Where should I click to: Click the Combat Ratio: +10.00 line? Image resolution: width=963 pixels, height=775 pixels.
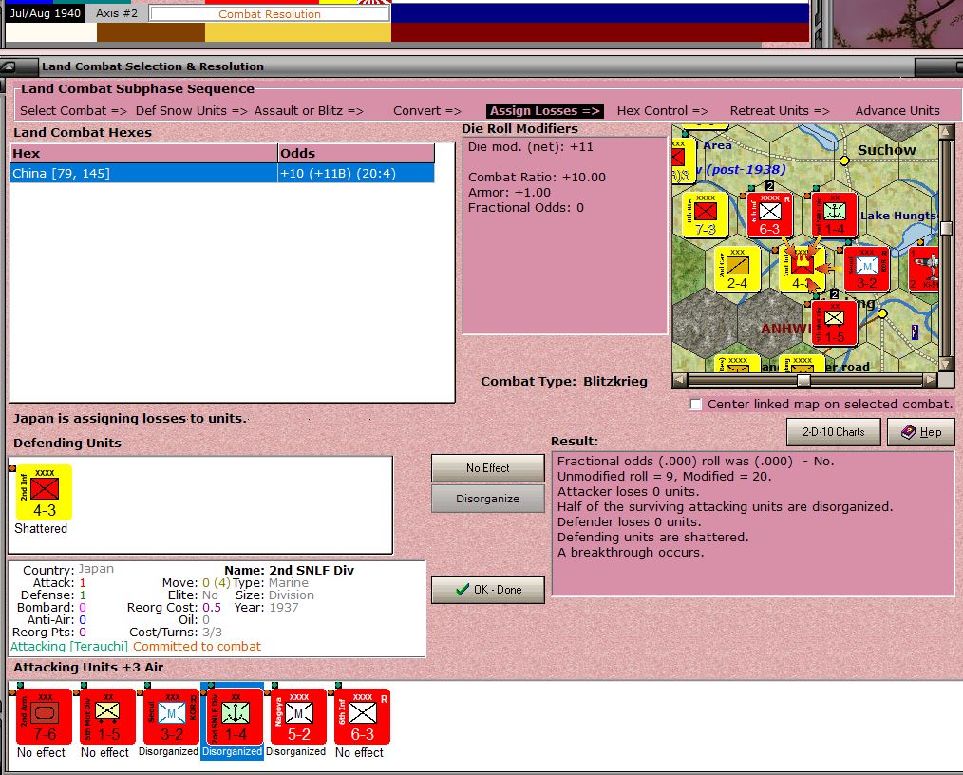537,178
